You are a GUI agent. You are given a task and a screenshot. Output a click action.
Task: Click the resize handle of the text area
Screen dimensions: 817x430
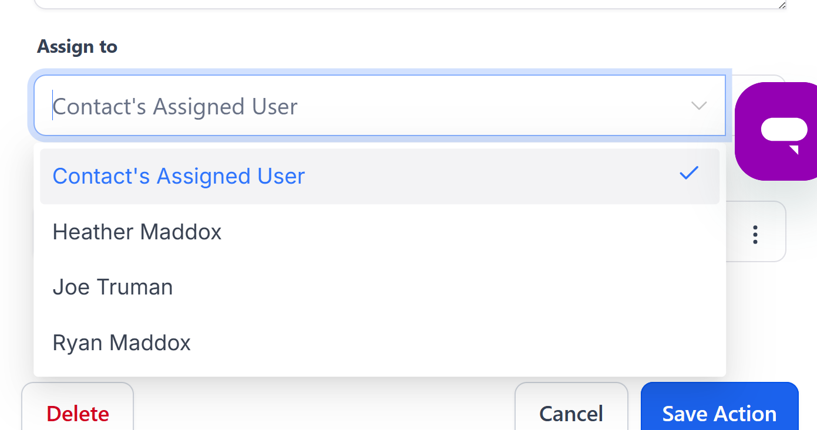(x=781, y=6)
